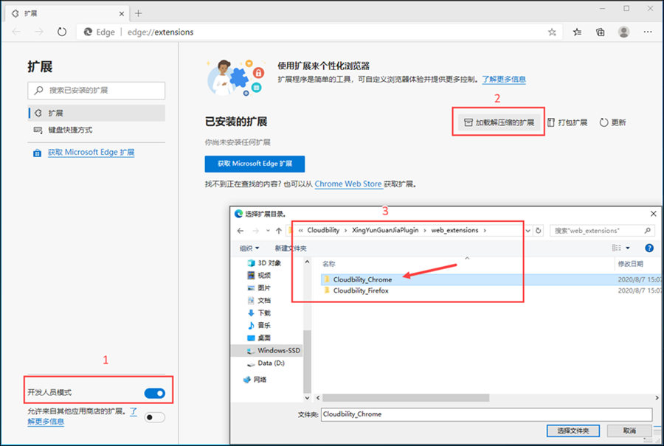Go up one folder level in dialog
664x446 pixels.
click(279, 231)
